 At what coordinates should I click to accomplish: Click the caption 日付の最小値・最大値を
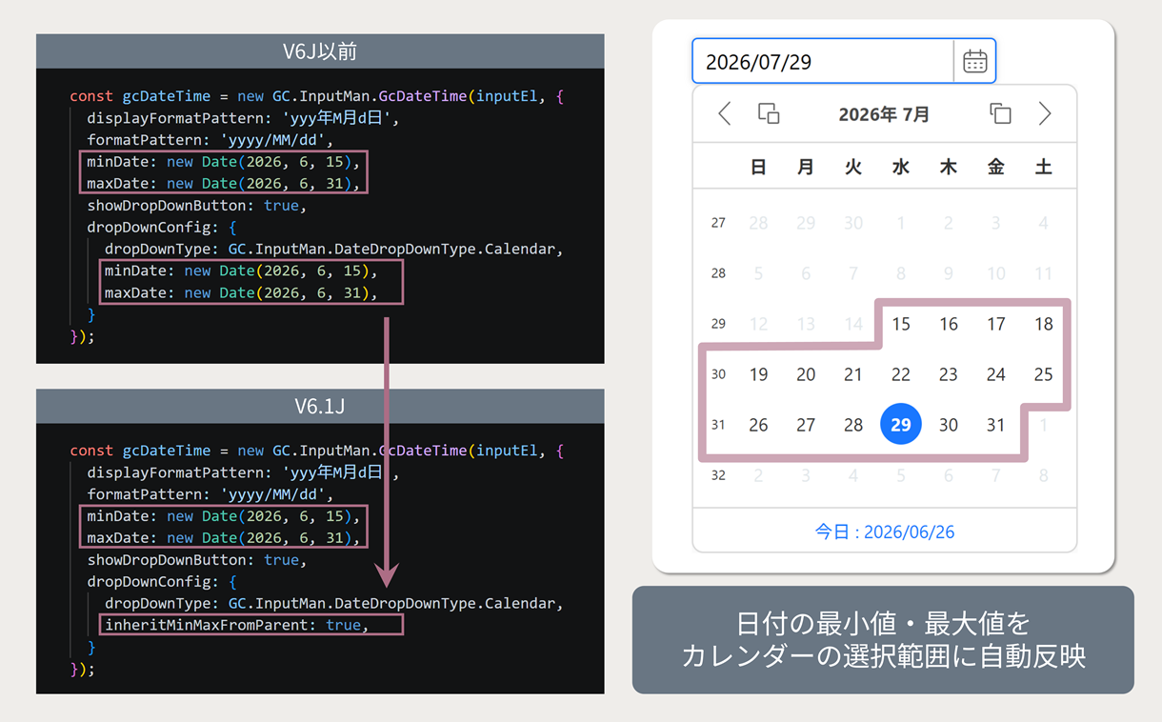[x=884, y=625]
